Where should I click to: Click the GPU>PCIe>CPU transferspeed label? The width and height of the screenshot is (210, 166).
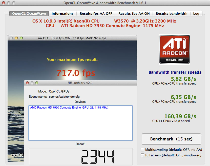tap(174, 101)
